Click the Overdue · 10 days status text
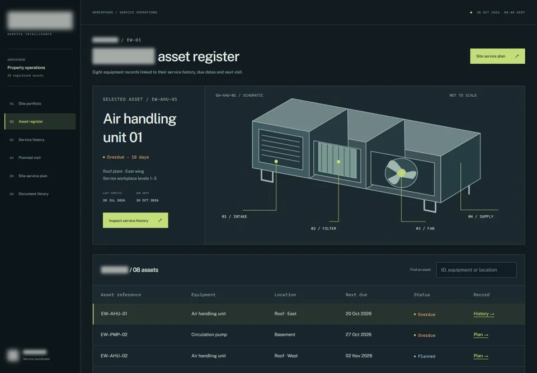This screenshot has width=537, height=373. point(126,157)
